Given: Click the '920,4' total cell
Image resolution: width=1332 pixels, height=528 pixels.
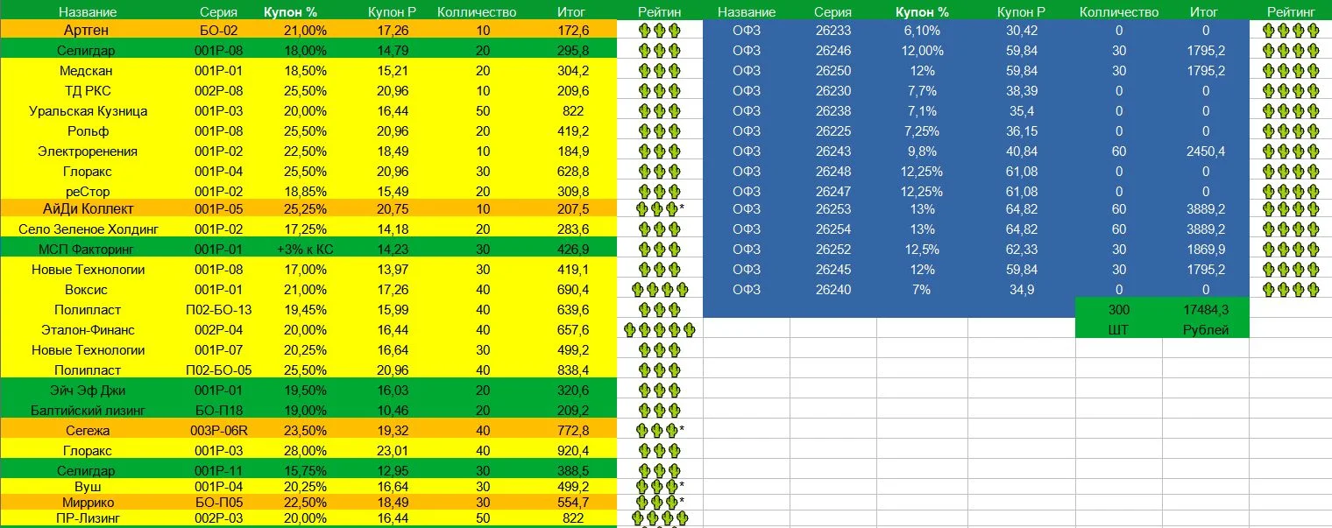Looking at the screenshot, I should 572,451.
